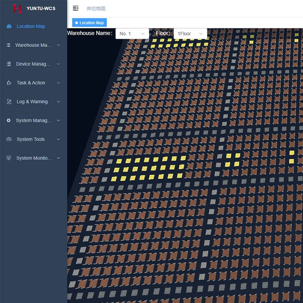Open the Log & Warning menu
The image size is (303, 303).
click(x=32, y=102)
